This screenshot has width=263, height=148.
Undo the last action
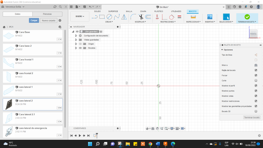coord(90,7)
